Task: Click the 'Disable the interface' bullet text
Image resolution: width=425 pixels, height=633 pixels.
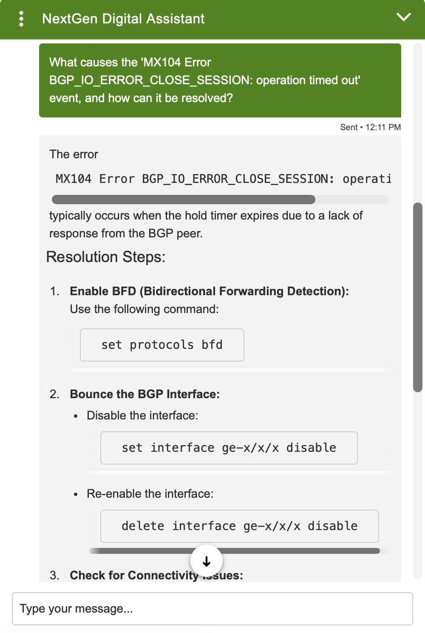Action: (x=142, y=415)
